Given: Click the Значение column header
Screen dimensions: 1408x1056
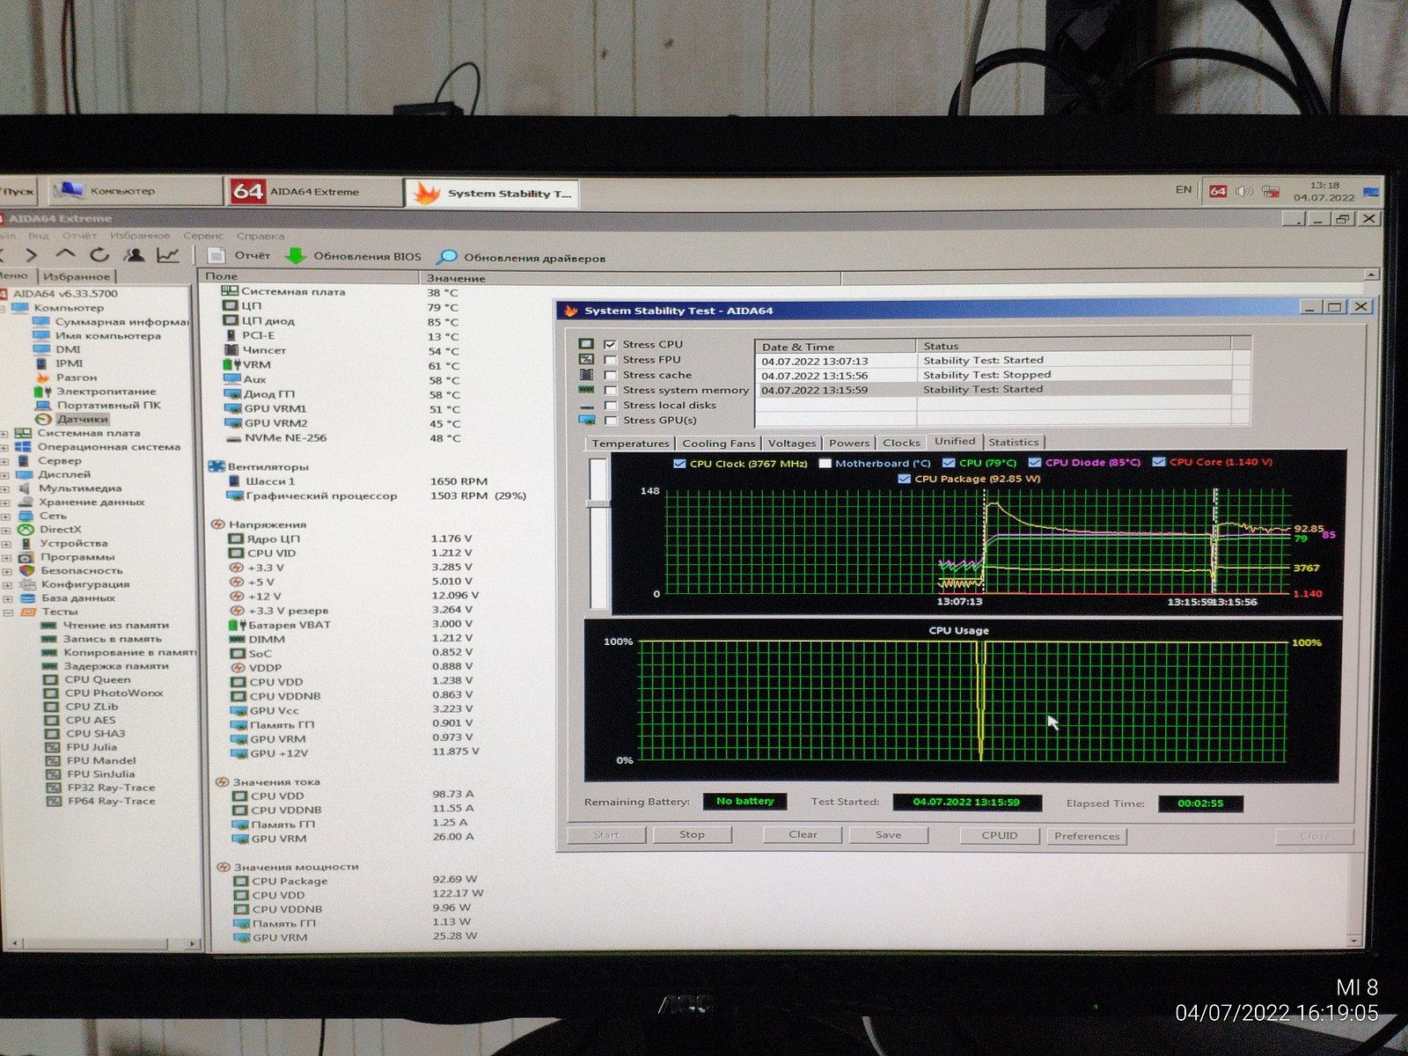Looking at the screenshot, I should click(x=629, y=278).
